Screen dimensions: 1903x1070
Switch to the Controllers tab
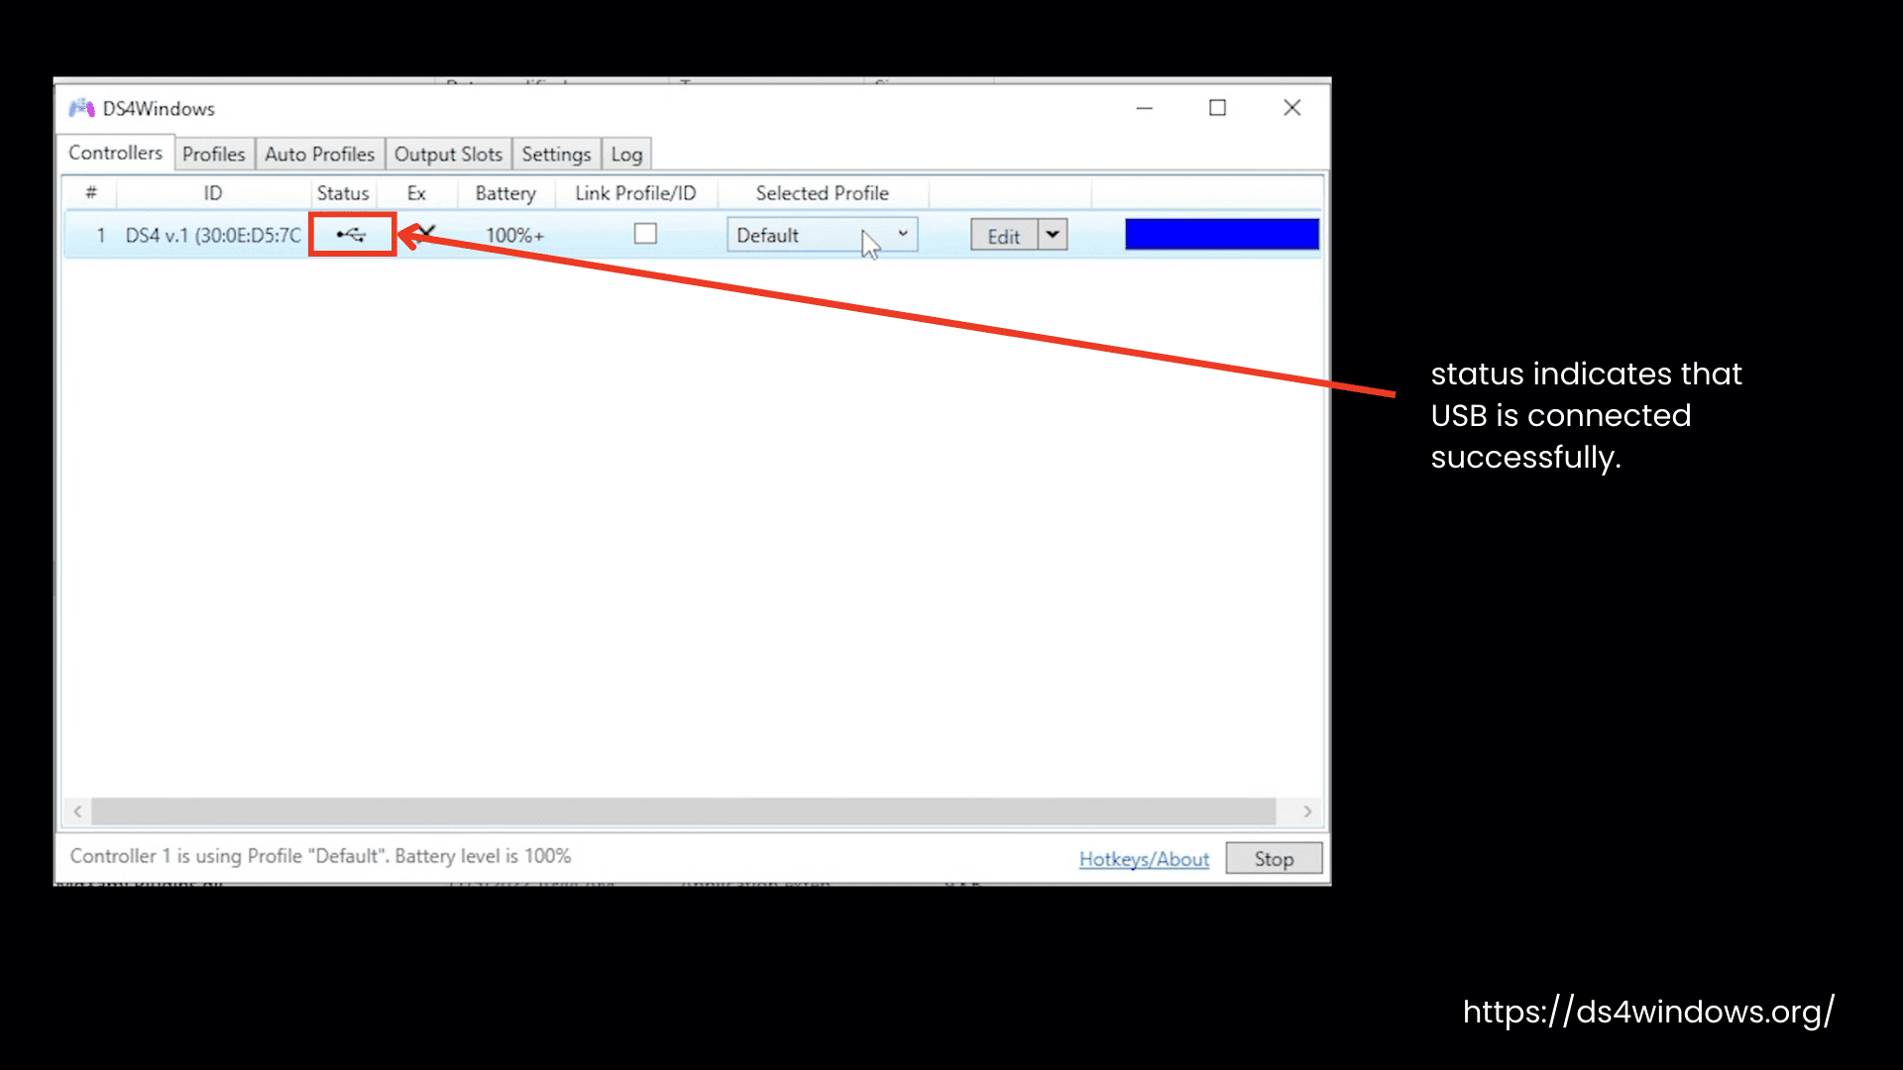coord(115,153)
